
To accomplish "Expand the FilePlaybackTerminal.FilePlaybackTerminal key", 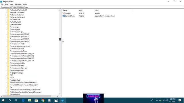I will 6,90.
